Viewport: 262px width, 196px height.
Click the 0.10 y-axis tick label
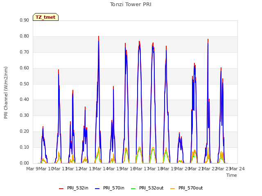pos(25,147)
